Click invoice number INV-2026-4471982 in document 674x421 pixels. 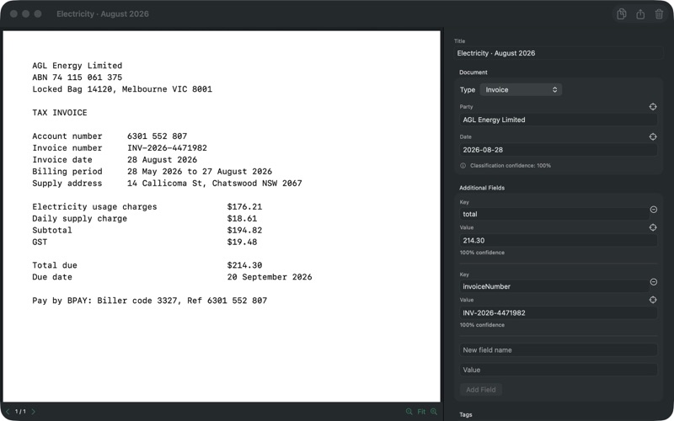(x=167, y=148)
